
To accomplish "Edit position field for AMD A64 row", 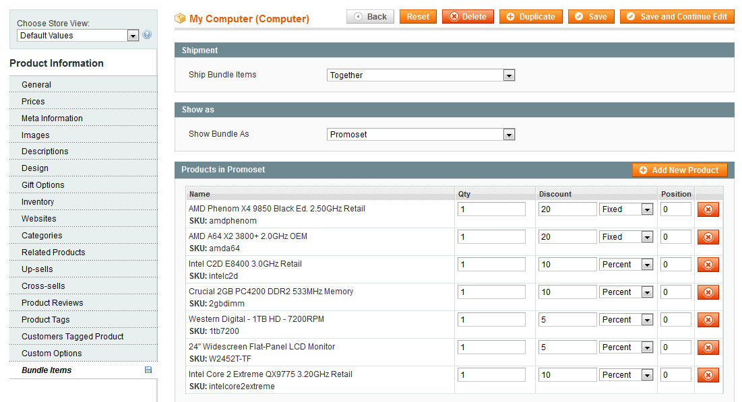I will [675, 237].
